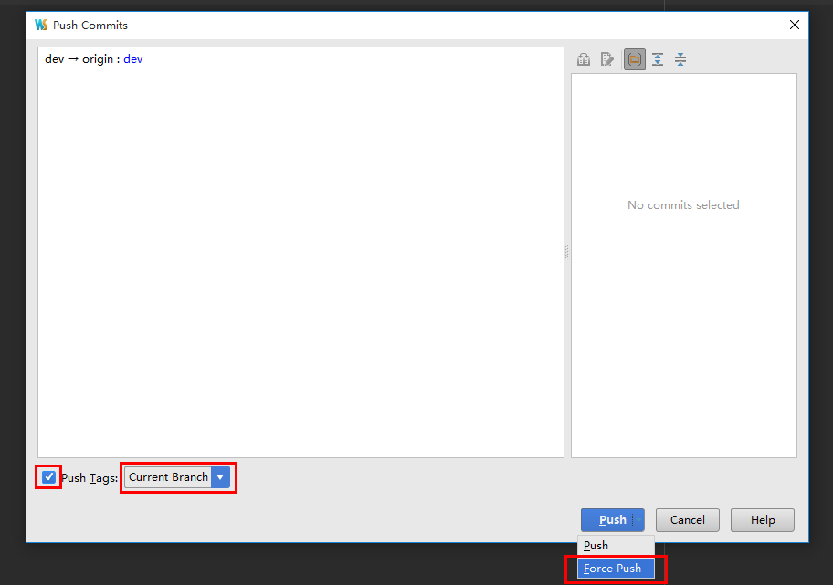The image size is (833, 585).
Task: Click the Cancel button
Action: [688, 520]
